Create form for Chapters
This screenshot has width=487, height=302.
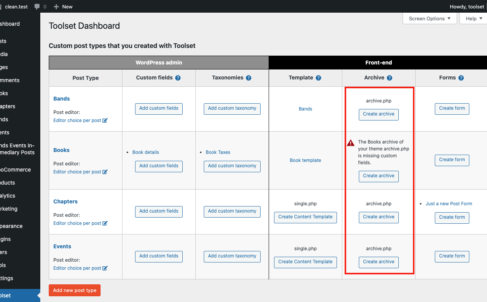(452, 218)
